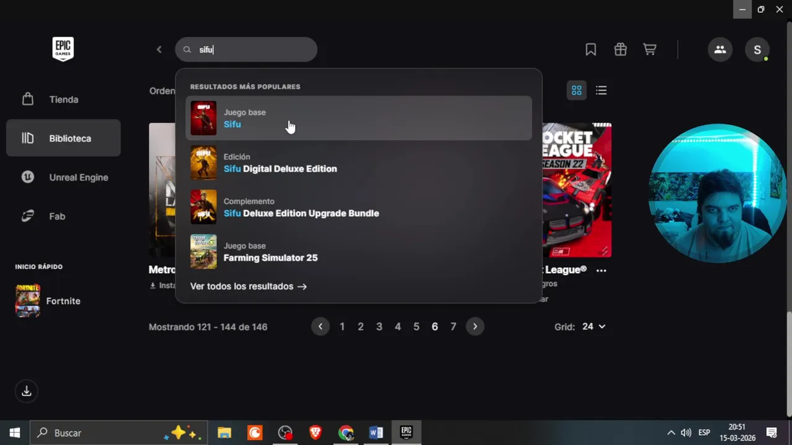This screenshot has width=792, height=445.
Task: Go to page 3
Action: (379, 326)
